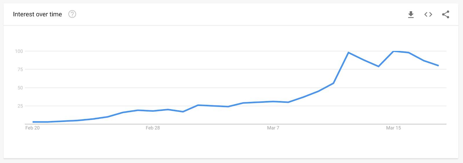Image resolution: width=463 pixels, height=163 pixels.
Task: Select the starting point above Feb 20
Action: click(33, 122)
